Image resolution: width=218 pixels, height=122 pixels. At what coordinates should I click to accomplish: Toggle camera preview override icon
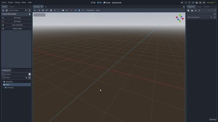coord(71,11)
